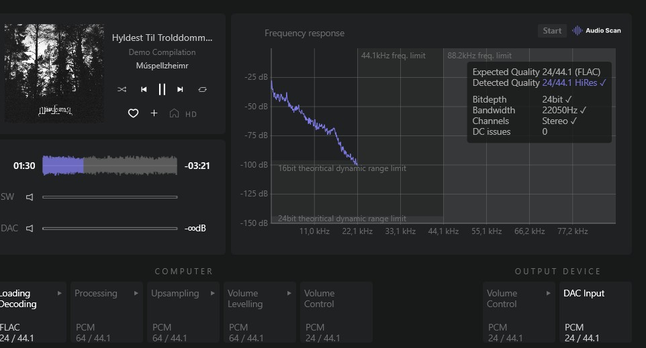Select the computer Volume Control stage card
Viewport: 646px width, 348px height.
(x=336, y=312)
